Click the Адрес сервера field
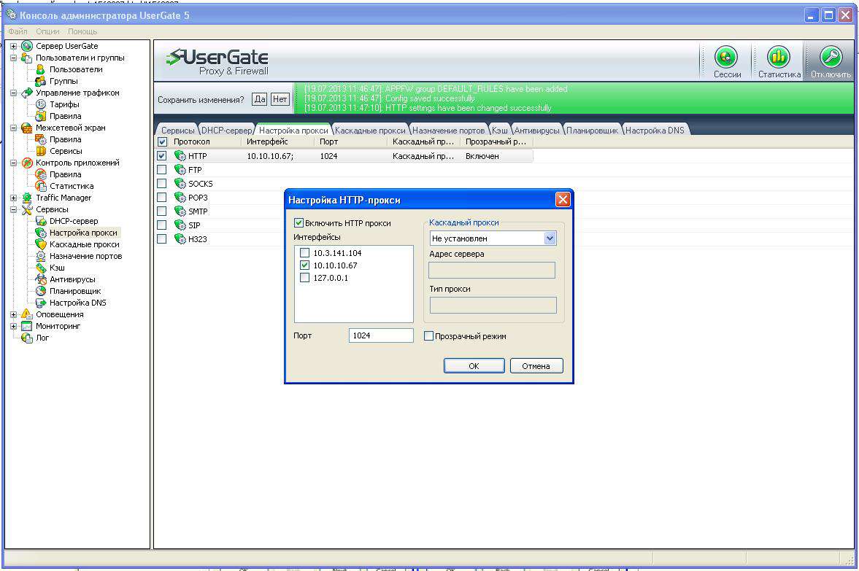 [x=492, y=269]
